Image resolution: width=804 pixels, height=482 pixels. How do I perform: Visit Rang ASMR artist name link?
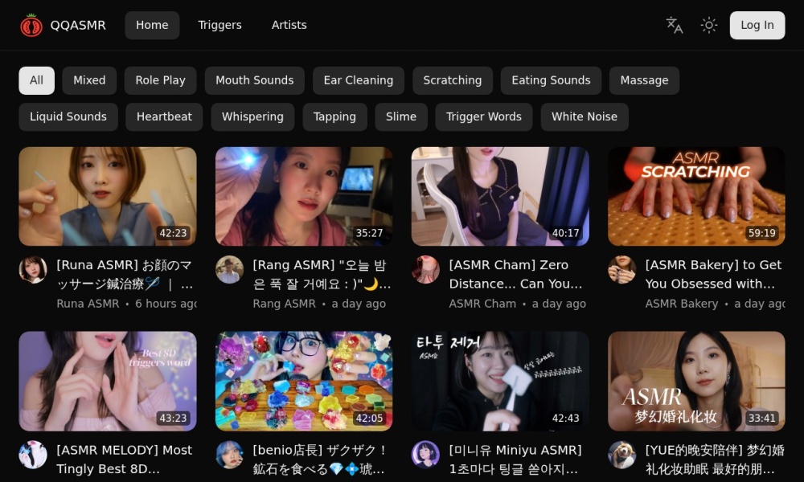point(284,304)
